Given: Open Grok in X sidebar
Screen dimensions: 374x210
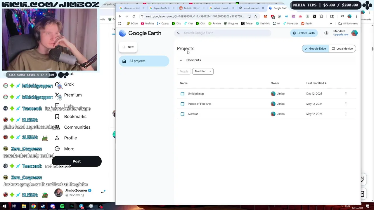Looking at the screenshot, I should click(65, 84).
